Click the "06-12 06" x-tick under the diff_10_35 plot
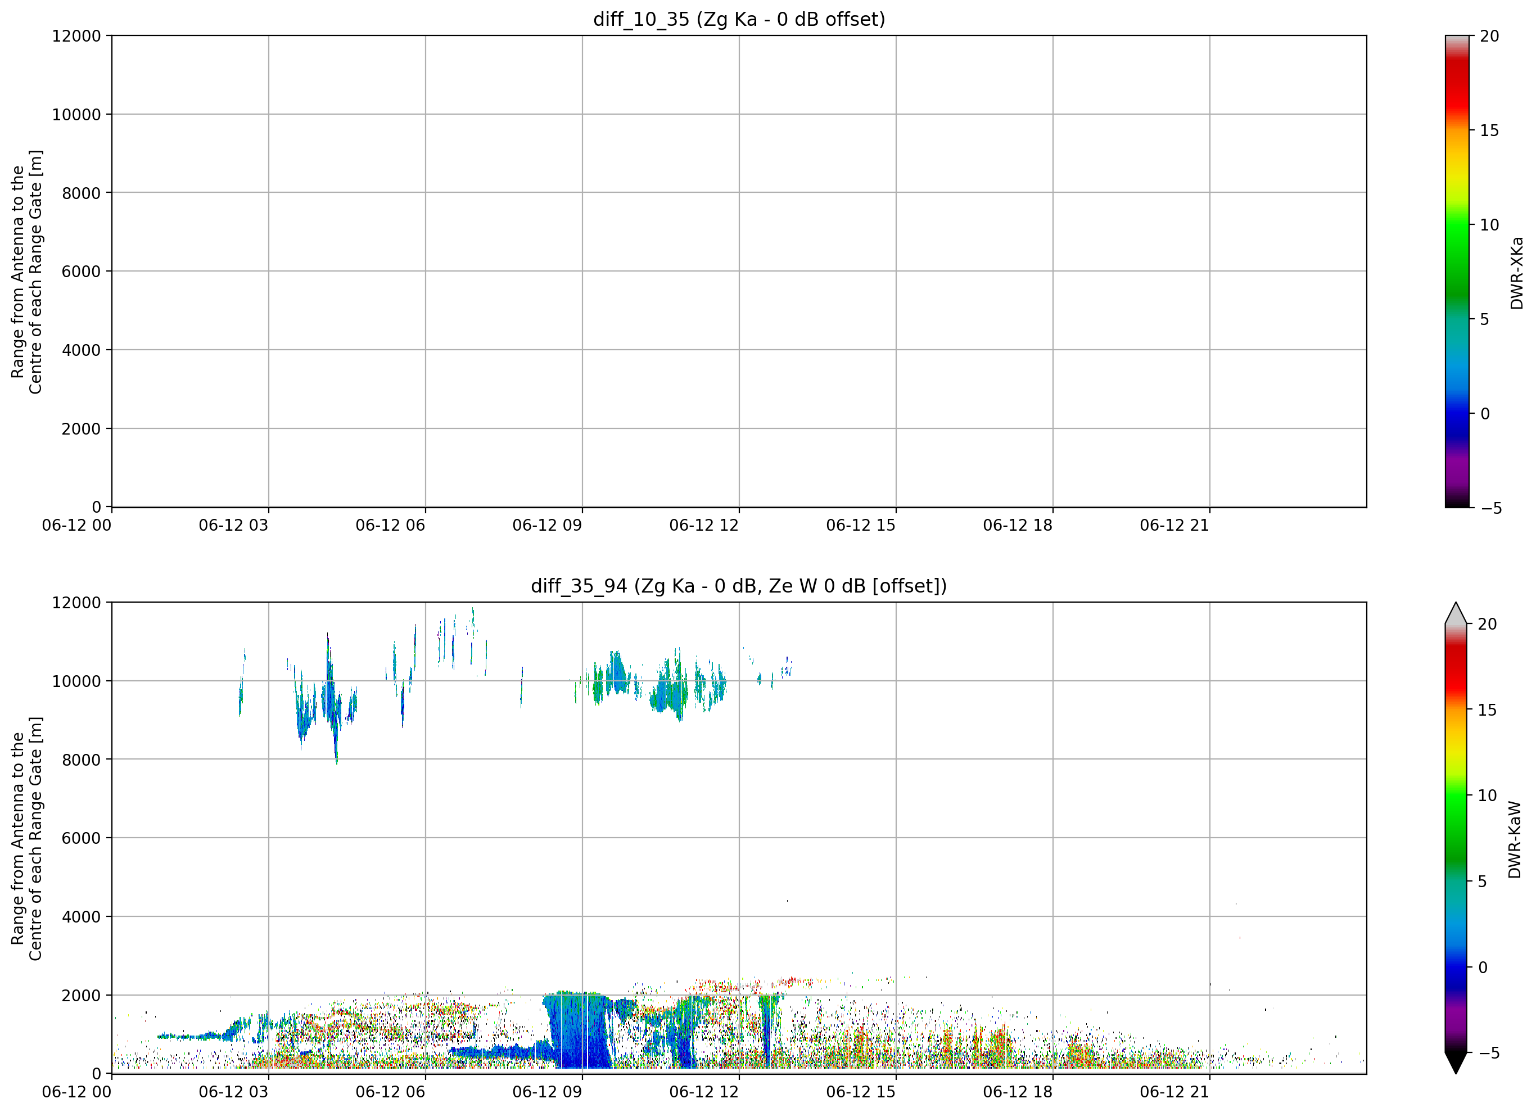The image size is (1536, 1112). coord(390,525)
